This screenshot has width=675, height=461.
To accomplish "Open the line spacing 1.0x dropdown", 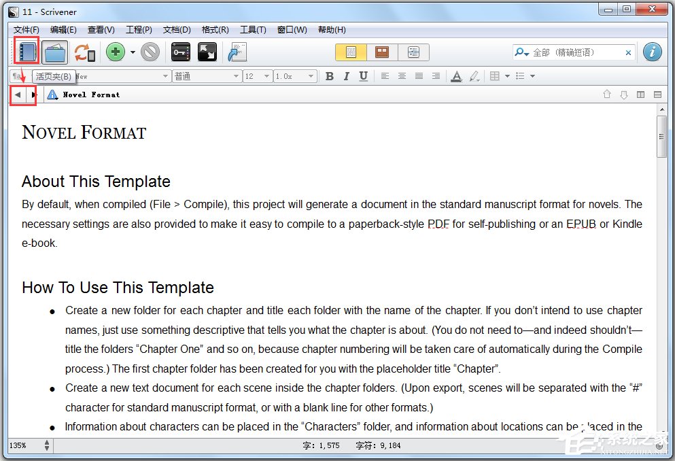I will 295,76.
